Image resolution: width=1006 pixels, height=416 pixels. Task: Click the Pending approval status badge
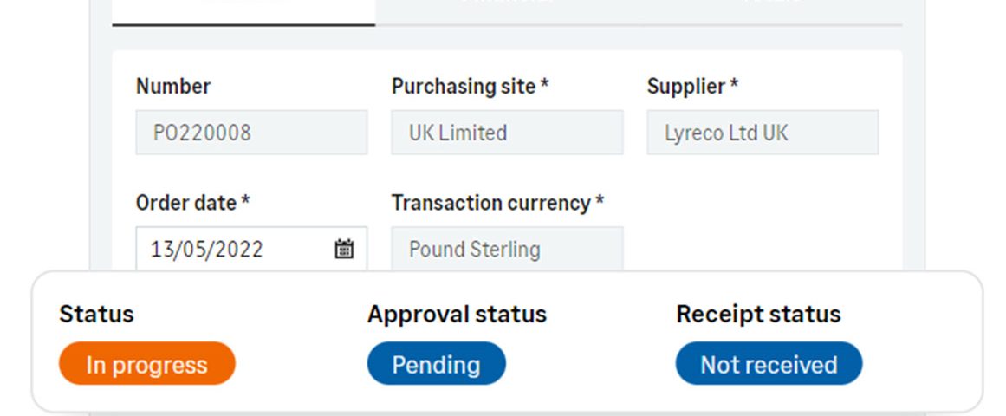pyautogui.click(x=436, y=364)
